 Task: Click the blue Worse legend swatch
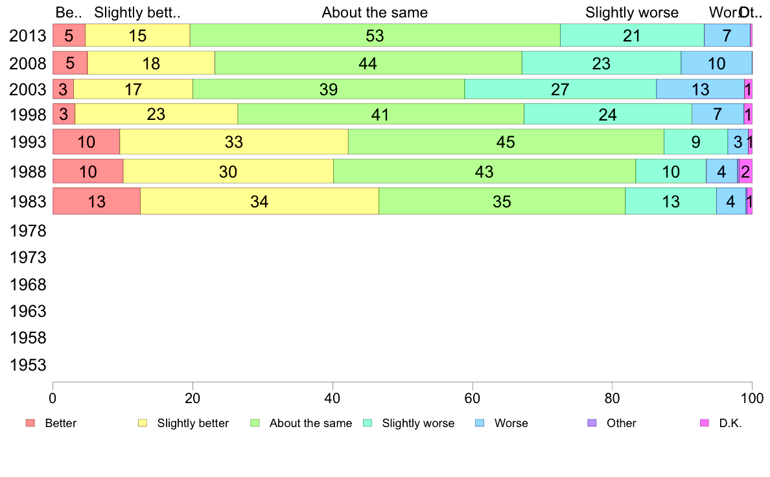[x=480, y=423]
